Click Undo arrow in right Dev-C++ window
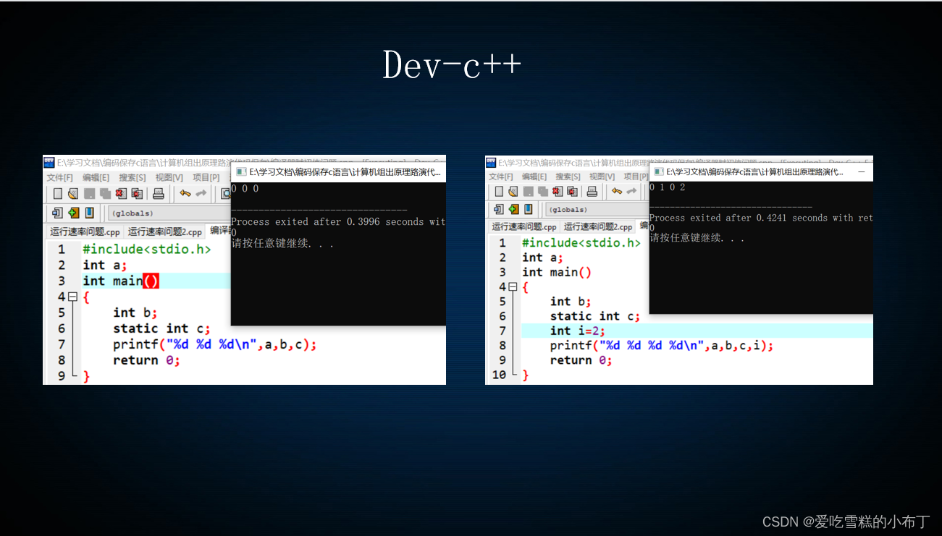The image size is (942, 536). pos(617,191)
